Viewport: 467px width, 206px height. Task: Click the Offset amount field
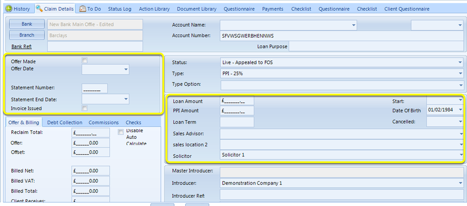tap(91, 152)
